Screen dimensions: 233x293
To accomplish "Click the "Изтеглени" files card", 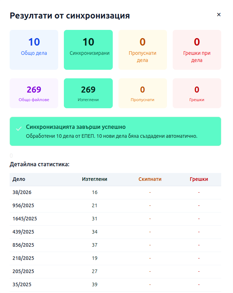I will (x=88, y=93).
